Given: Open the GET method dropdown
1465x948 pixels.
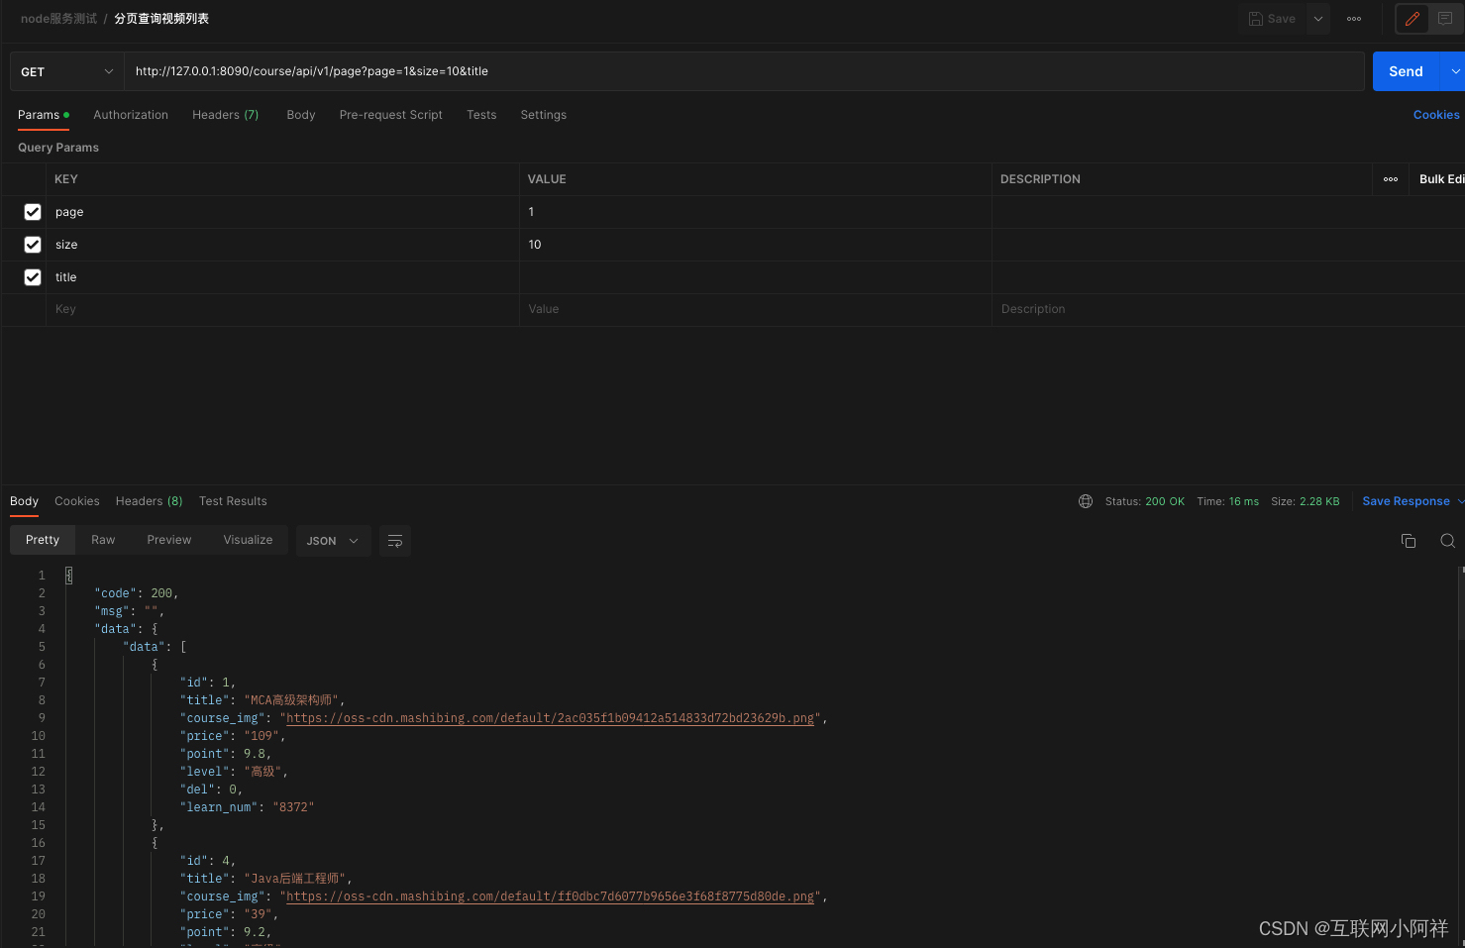Looking at the screenshot, I should coord(66,71).
